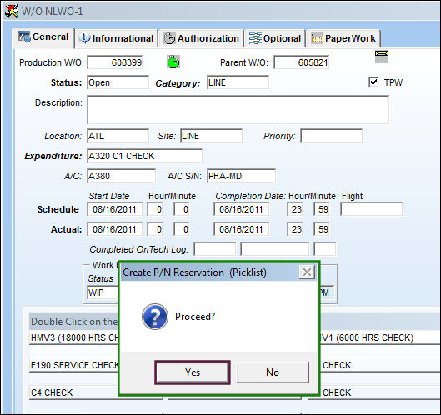Click the Actual Completion Date field

point(241,229)
